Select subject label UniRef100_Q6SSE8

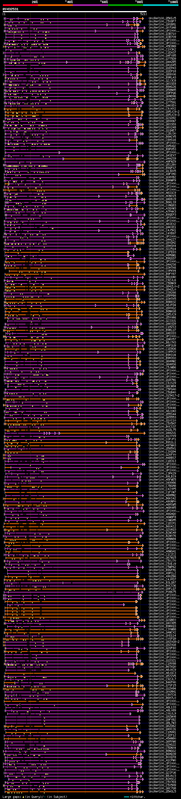[x=162, y=84]
